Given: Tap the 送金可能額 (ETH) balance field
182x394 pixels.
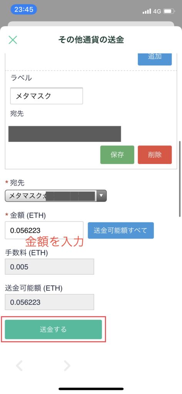Looking at the screenshot, I should tap(50, 302).
